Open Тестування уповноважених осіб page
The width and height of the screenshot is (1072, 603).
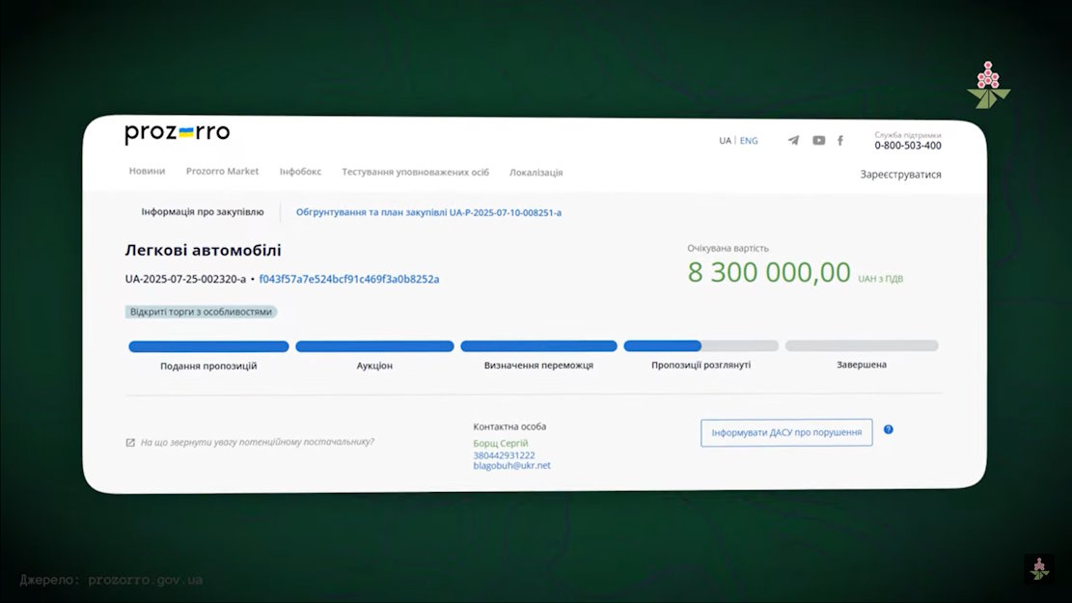tap(415, 172)
